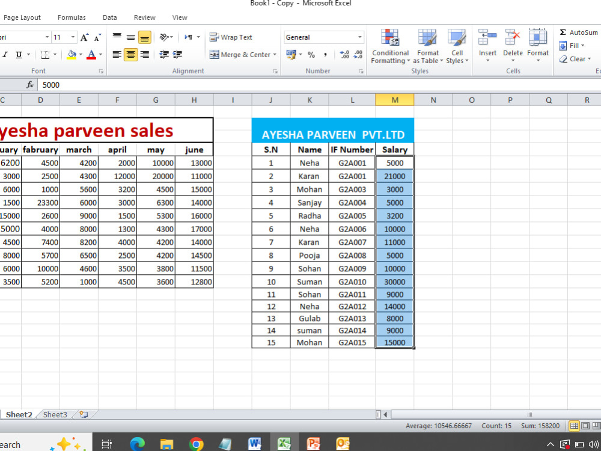Open Word from taskbar
The height and width of the screenshot is (451, 601).
pos(254,444)
